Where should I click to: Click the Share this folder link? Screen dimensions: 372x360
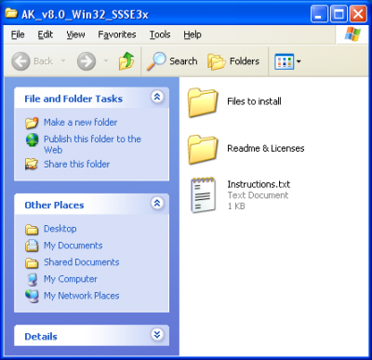click(x=77, y=164)
